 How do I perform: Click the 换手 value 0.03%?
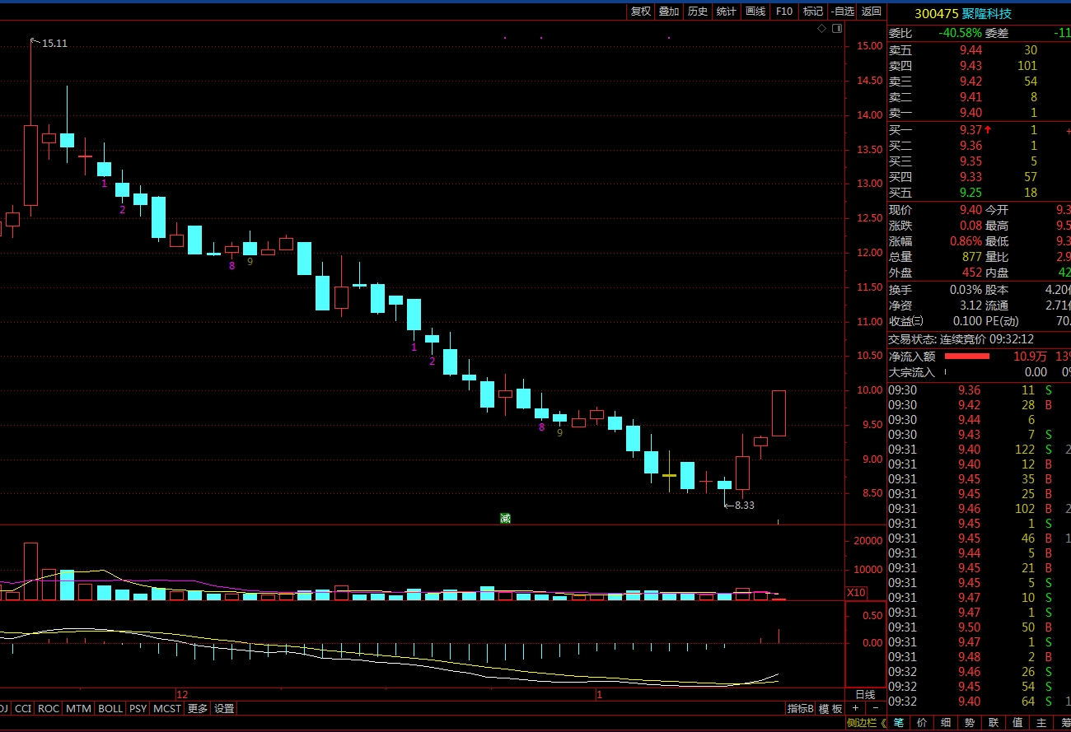pyautogui.click(x=966, y=290)
